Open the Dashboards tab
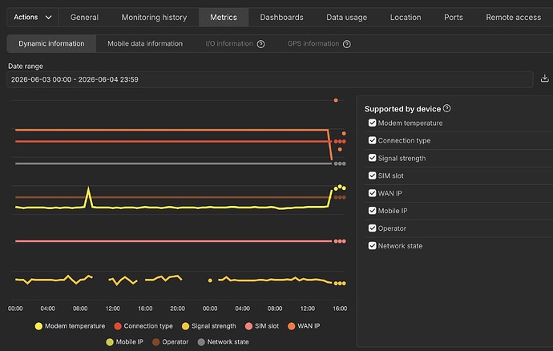 [281, 18]
